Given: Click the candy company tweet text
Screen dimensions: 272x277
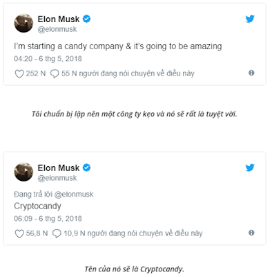Looking at the screenshot, I should [x=118, y=46].
